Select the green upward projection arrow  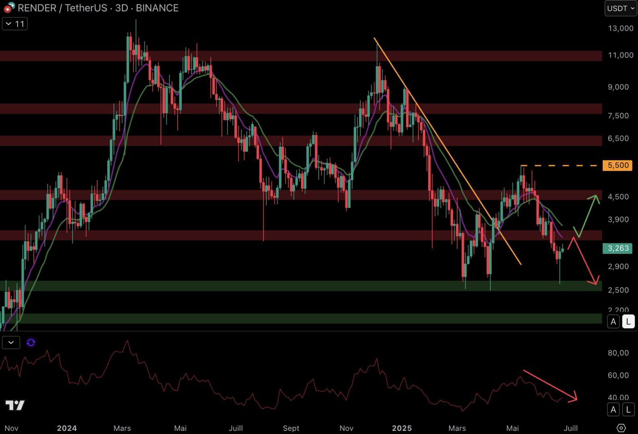tap(587, 216)
